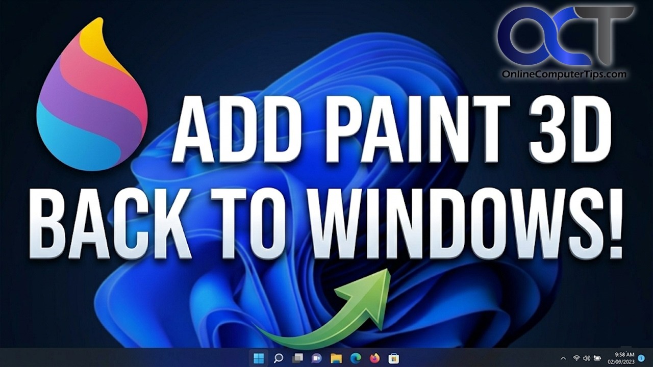653x367 pixels.
Task: Open taskbar Search magnifier
Action: (278, 358)
